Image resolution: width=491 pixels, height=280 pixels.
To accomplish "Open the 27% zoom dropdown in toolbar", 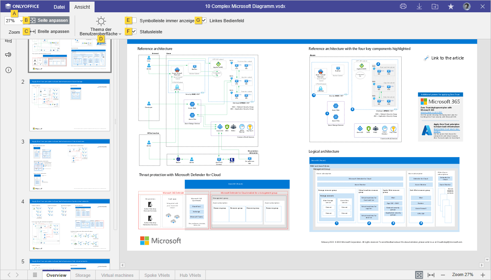I will [x=14, y=21].
